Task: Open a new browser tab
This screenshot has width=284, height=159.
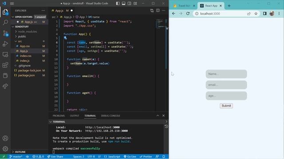Action: click(229, 6)
